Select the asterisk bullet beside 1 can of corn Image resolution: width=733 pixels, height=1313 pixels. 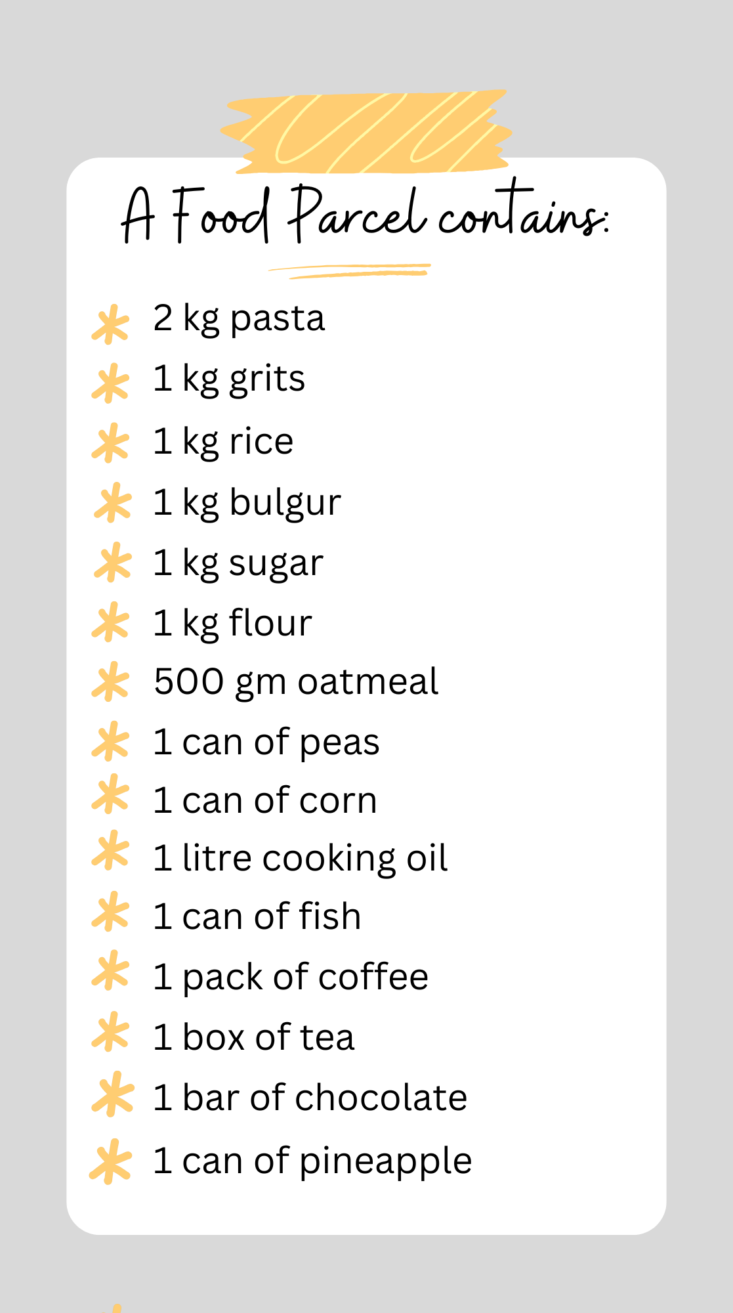[110, 795]
